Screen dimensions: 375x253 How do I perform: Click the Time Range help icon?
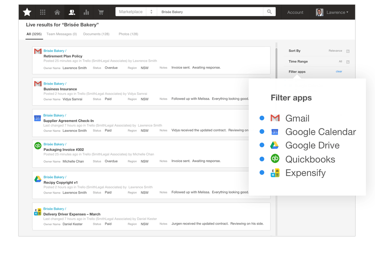(x=348, y=62)
